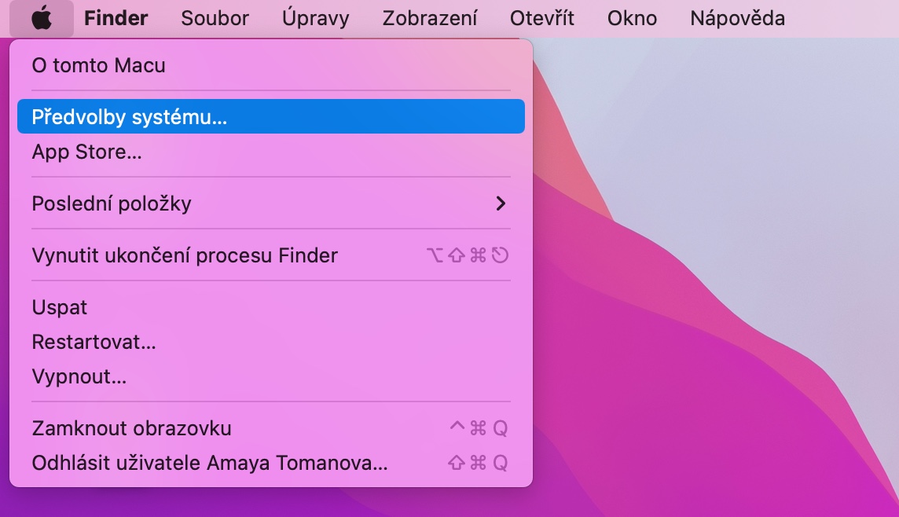Click the Apple logo menu icon

[x=42, y=18]
